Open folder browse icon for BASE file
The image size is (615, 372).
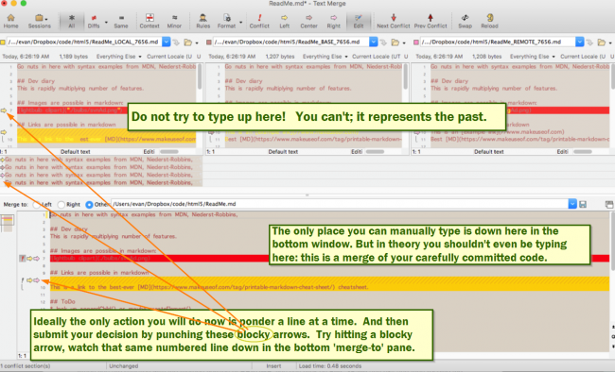pyautogui.click(x=395, y=42)
